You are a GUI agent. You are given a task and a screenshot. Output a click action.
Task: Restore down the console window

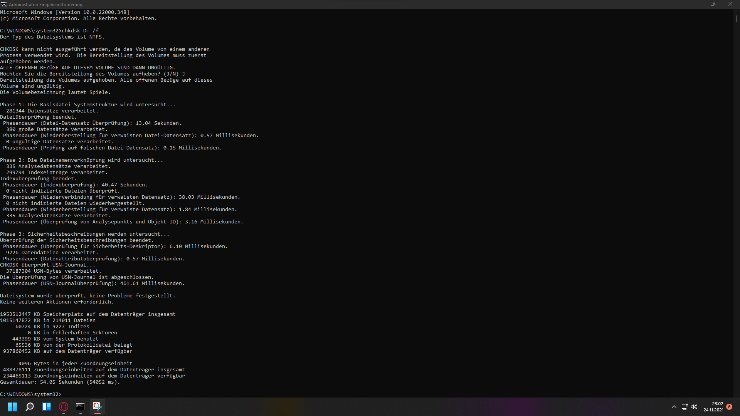[713, 4]
